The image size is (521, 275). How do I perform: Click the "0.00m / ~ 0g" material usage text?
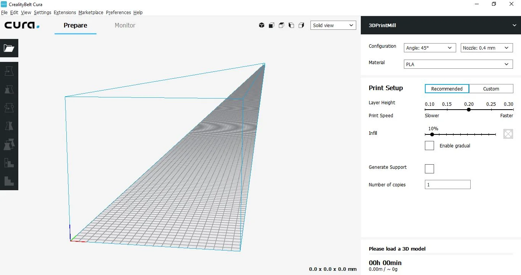383,269
